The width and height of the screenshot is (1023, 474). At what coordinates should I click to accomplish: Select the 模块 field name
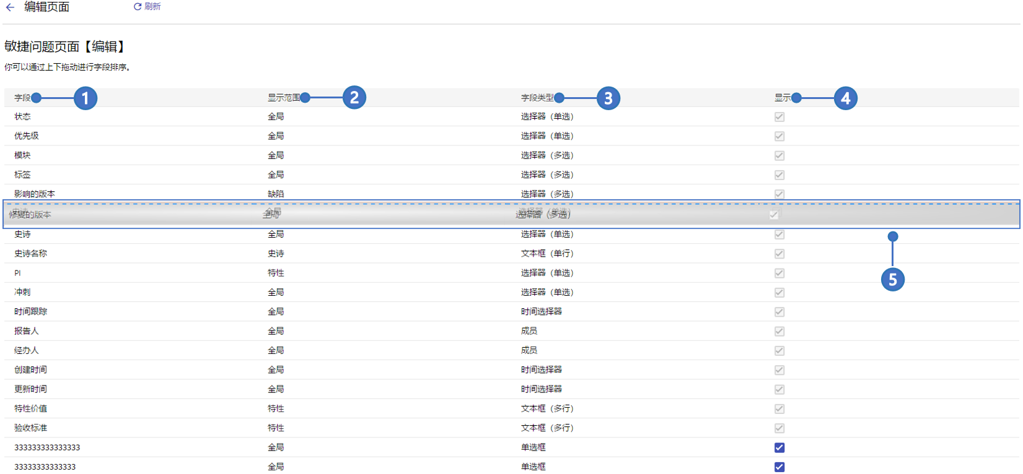pyautogui.click(x=22, y=155)
